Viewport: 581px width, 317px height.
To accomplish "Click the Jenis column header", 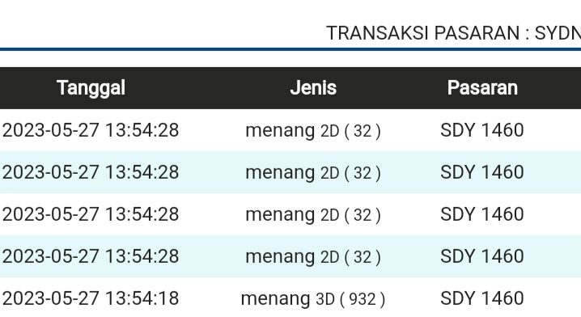I will [x=313, y=88].
